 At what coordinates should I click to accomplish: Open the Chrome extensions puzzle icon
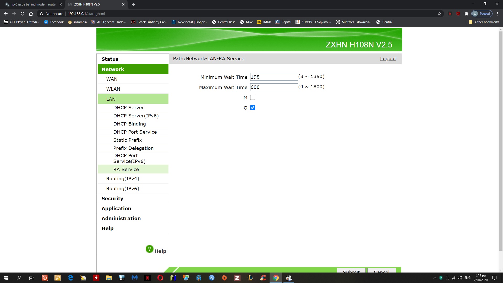466,14
